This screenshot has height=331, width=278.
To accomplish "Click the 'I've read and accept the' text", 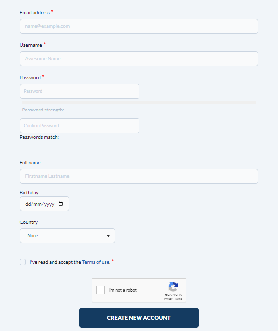I will (55, 262).
